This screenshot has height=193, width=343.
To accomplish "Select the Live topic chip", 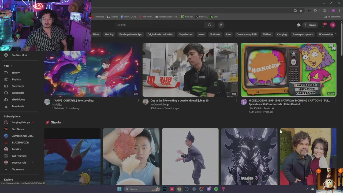I will 228,34.
